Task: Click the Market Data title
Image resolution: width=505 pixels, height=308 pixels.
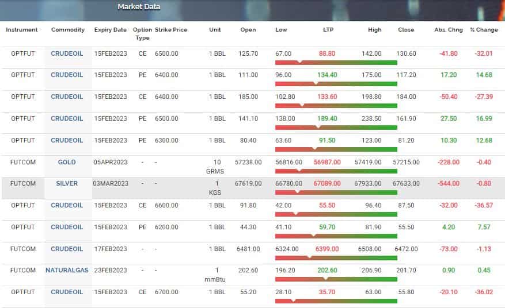Action: [139, 6]
